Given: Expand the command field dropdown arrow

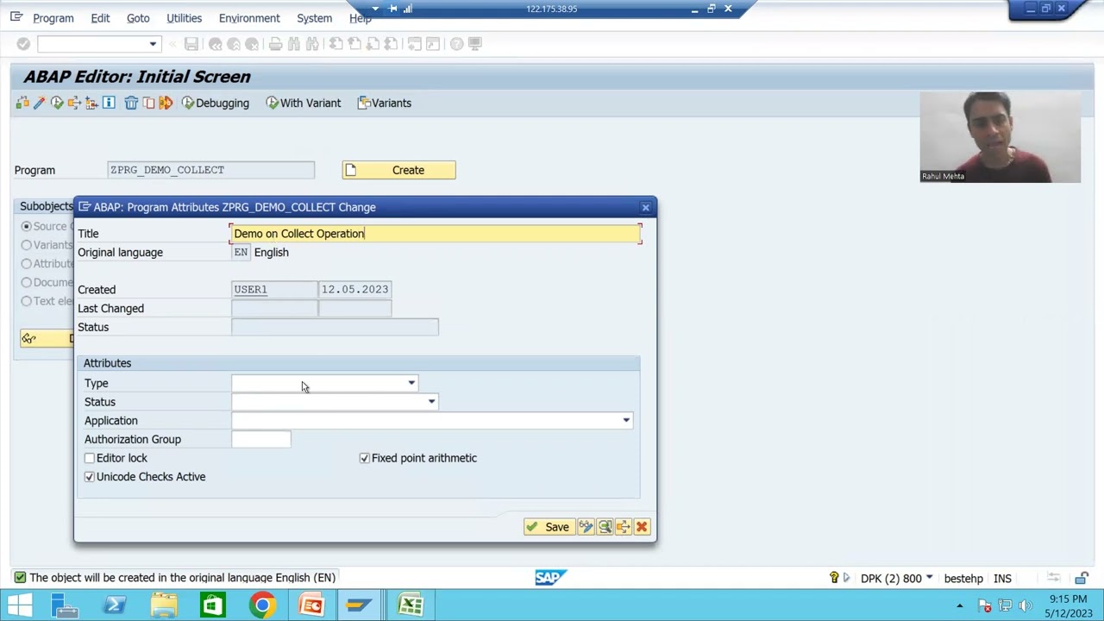Looking at the screenshot, I should tap(153, 44).
